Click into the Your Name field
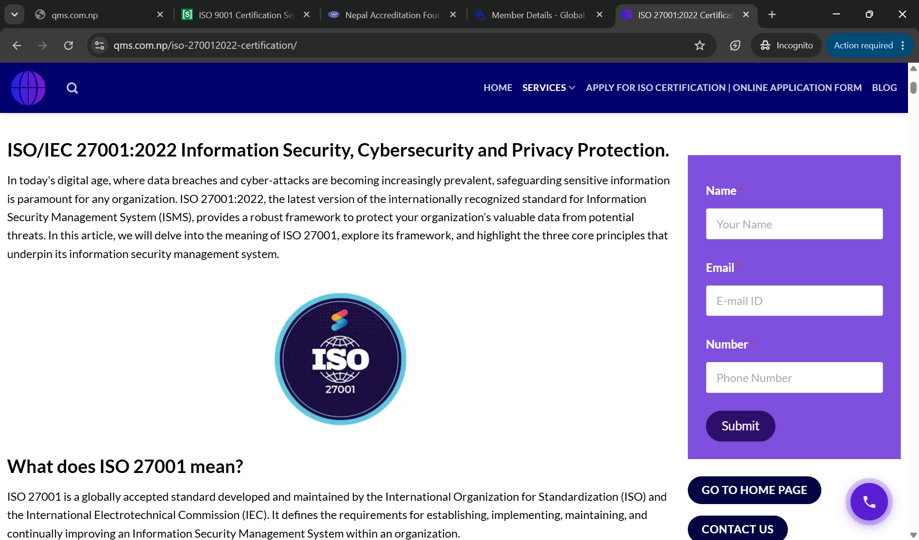The width and height of the screenshot is (919, 540). pyautogui.click(x=794, y=224)
